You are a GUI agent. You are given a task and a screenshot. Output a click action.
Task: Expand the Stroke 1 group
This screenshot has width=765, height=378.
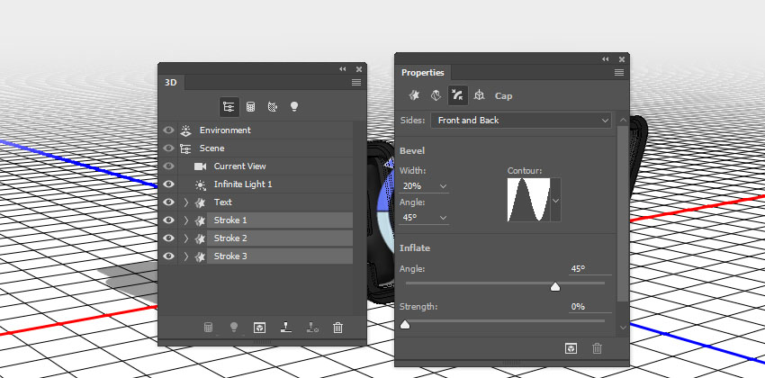coord(186,220)
